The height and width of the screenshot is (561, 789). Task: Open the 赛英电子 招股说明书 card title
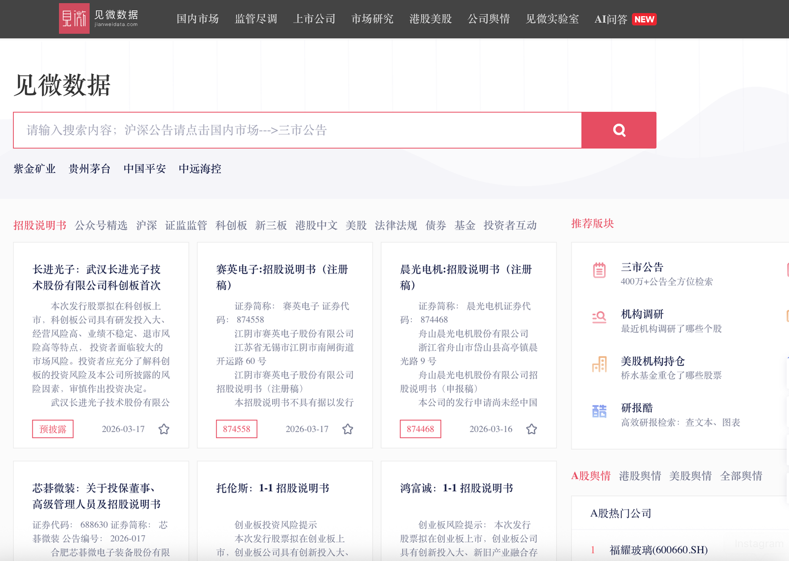click(282, 277)
